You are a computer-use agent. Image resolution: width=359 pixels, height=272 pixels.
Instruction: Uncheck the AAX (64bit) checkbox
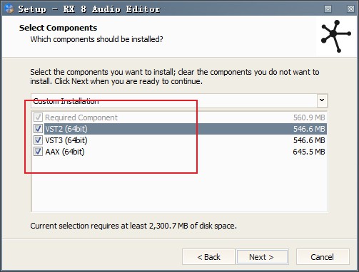click(38, 152)
